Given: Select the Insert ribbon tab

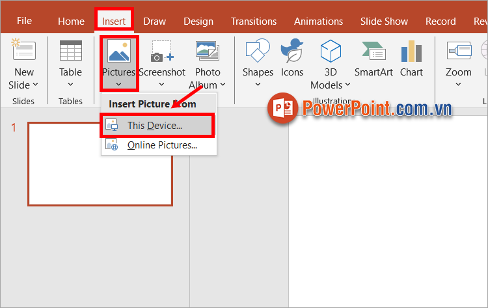Looking at the screenshot, I should pos(114,21).
